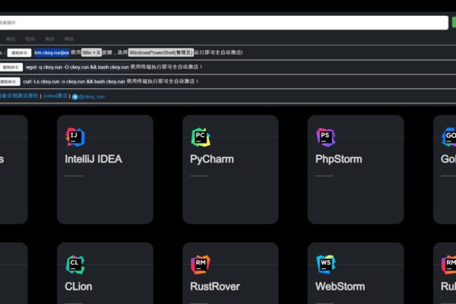Click the 'Win + X' key label

click(x=91, y=52)
